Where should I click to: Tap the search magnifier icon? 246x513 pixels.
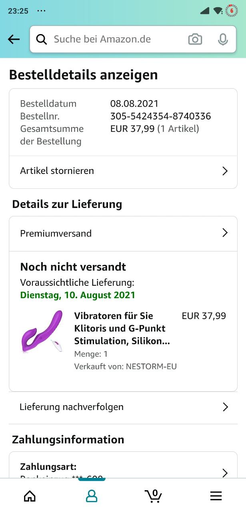tap(42, 39)
